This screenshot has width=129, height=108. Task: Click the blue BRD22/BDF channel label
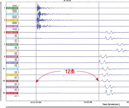point(12,63)
